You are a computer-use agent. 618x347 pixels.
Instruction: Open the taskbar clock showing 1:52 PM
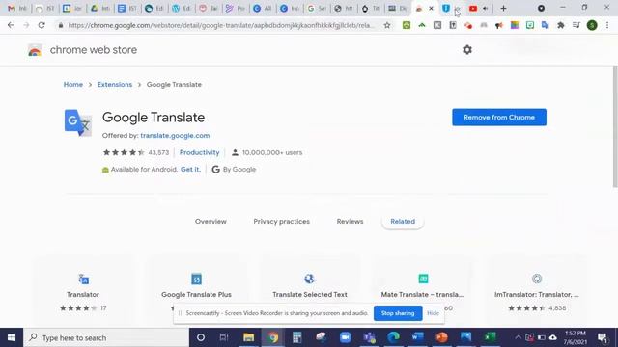tap(576, 337)
